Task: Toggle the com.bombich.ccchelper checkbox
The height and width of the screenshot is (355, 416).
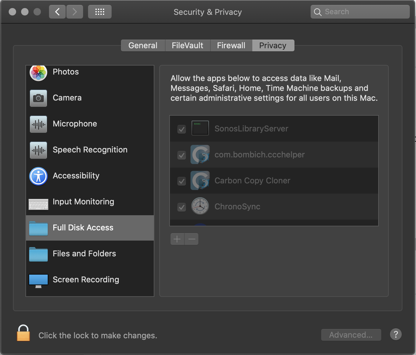Action: pyautogui.click(x=182, y=155)
